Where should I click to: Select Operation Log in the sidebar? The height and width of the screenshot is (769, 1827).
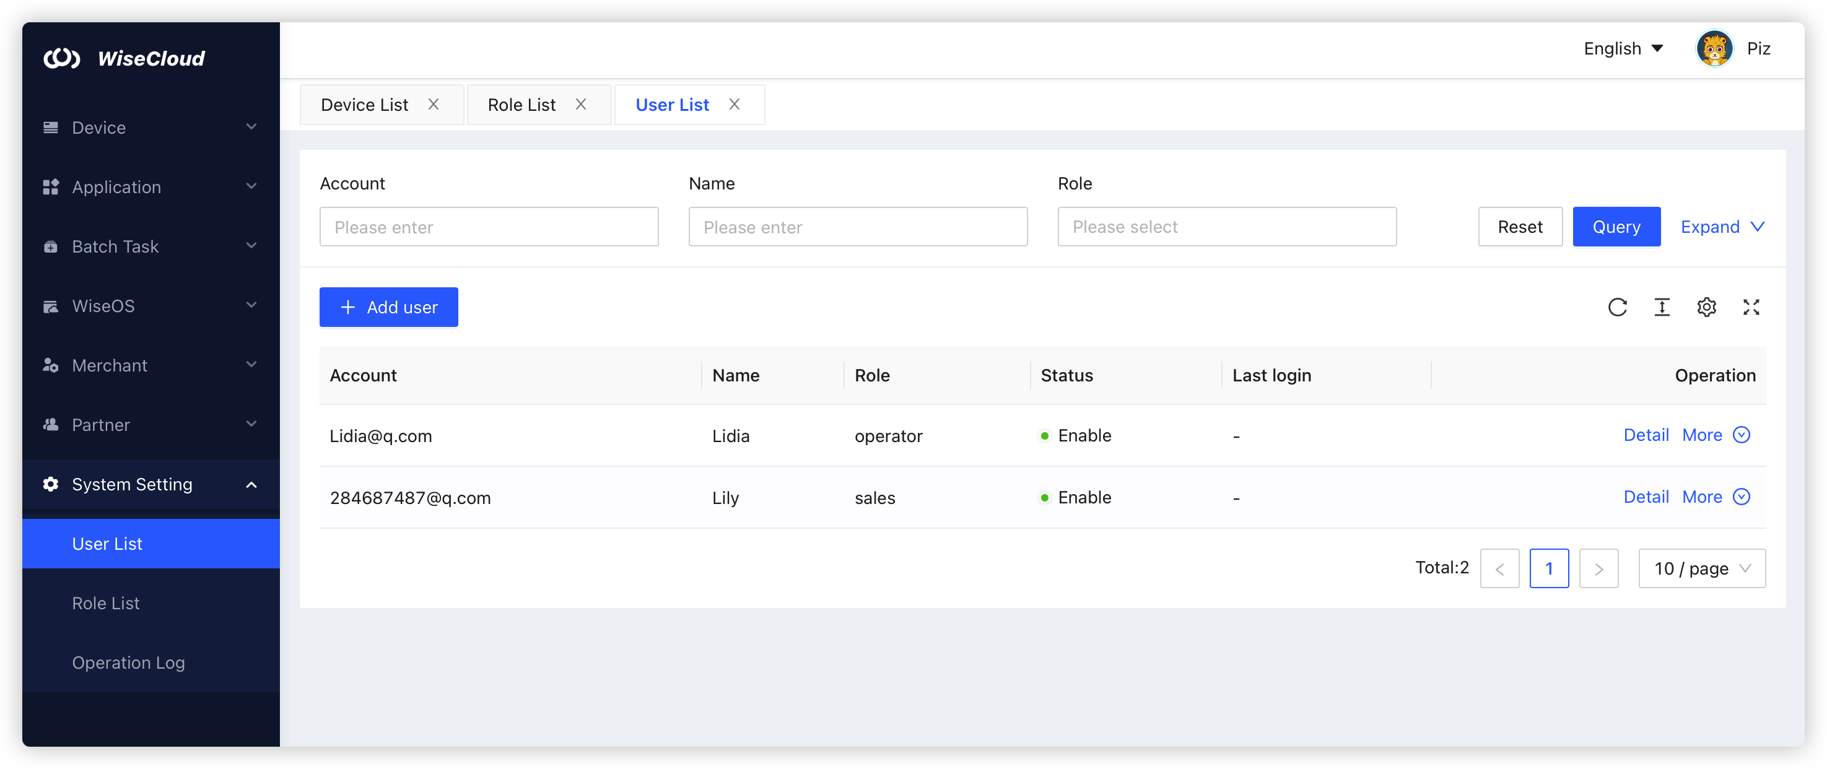[x=128, y=662]
